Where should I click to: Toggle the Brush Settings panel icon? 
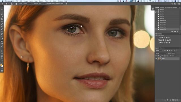16,4
